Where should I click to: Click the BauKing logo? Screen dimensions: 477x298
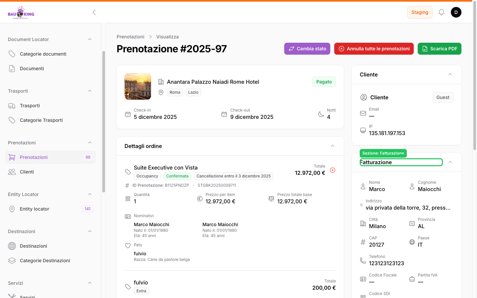[21, 12]
